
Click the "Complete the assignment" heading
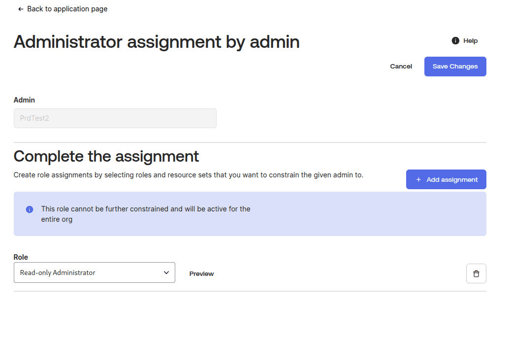coord(106,156)
